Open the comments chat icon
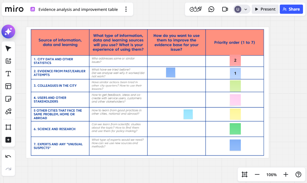 (x=211, y=9)
